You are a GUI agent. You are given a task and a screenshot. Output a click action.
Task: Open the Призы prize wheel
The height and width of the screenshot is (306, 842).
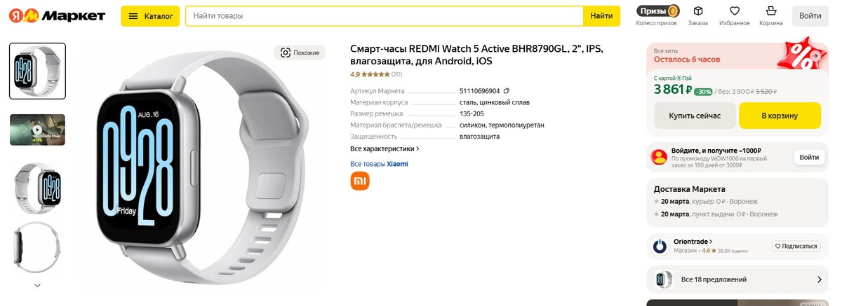point(657,16)
